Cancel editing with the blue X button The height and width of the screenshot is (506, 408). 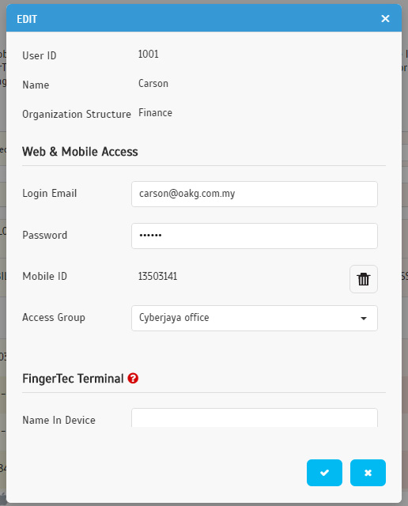(x=368, y=473)
